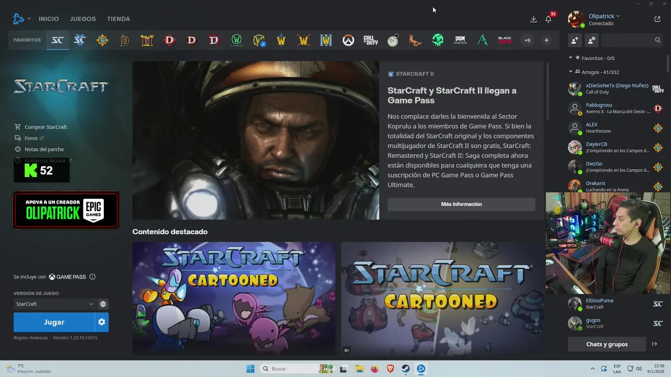Show hidden icons in system tray

pos(593,369)
